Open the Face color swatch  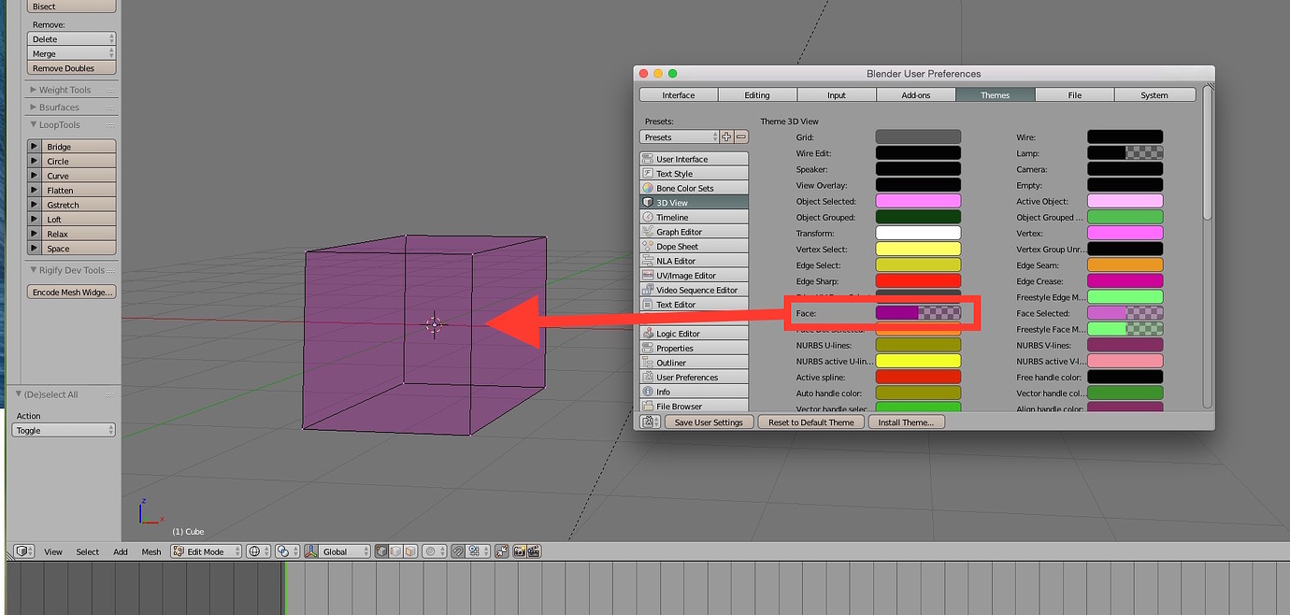click(x=918, y=313)
